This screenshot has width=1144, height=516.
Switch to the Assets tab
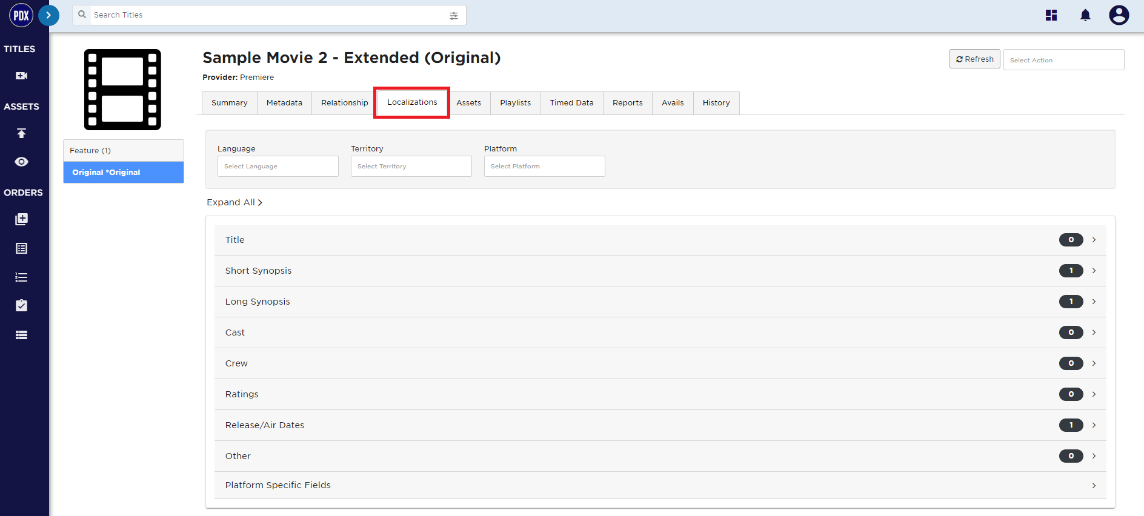tap(468, 103)
